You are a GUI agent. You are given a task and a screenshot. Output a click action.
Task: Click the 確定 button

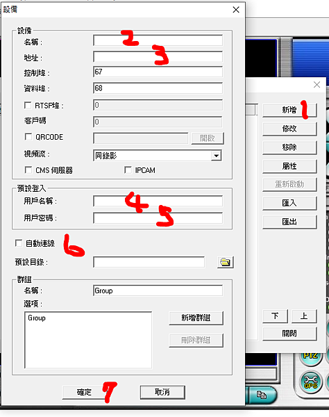click(84, 392)
